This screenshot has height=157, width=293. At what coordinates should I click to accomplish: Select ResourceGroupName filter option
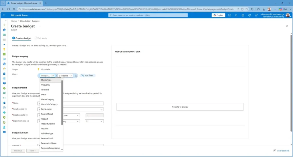click(x=50, y=148)
